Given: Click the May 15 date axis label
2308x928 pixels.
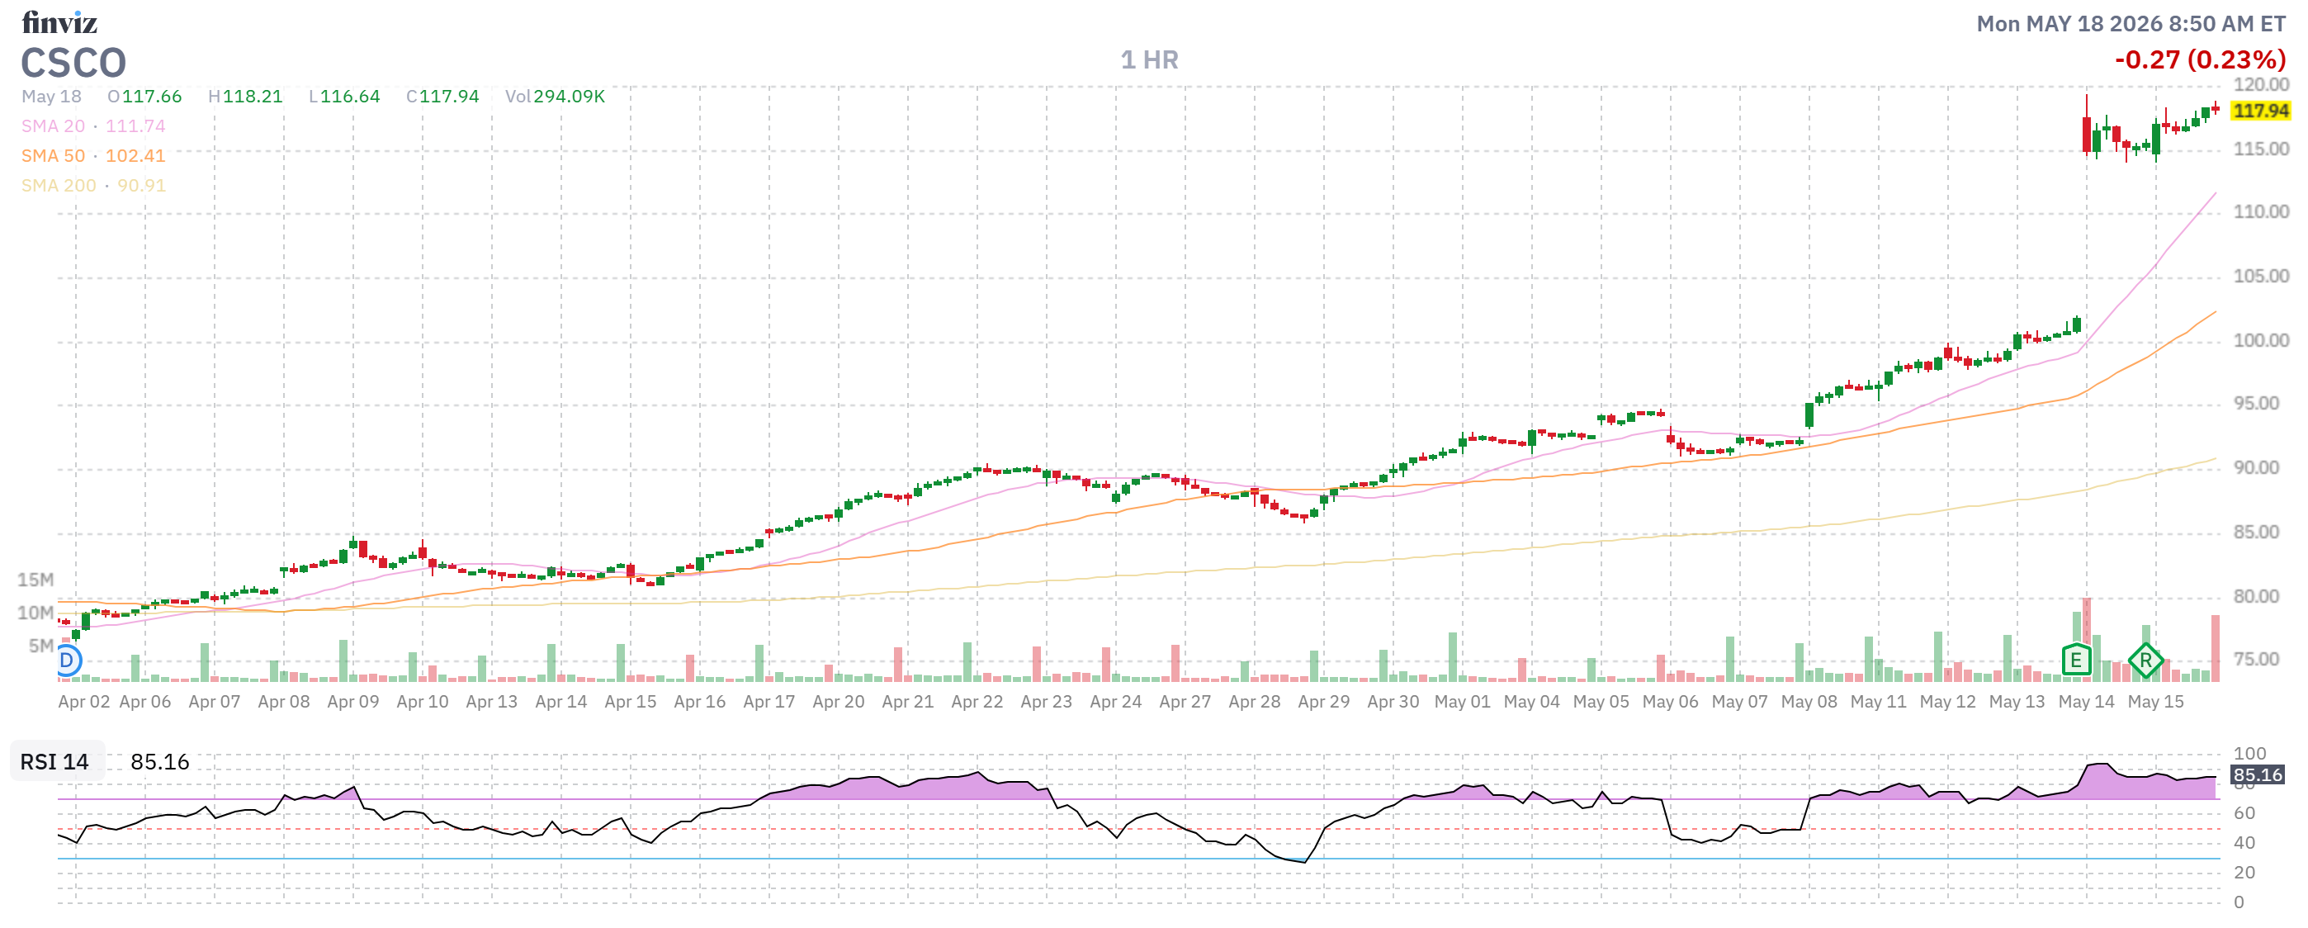Looking at the screenshot, I should coord(2155,703).
